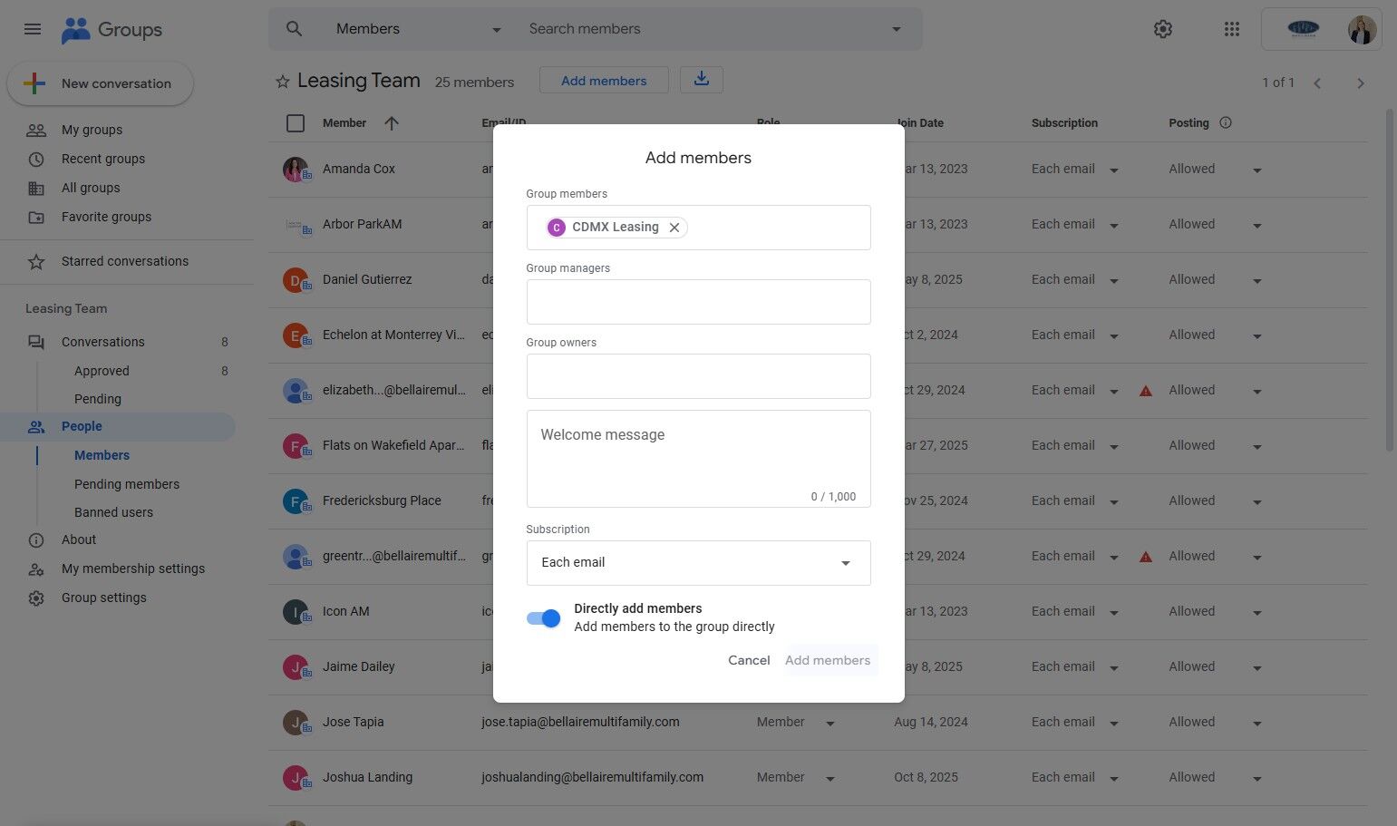Toggle the Directly add members switch
This screenshot has width=1397, height=826.
click(x=544, y=618)
